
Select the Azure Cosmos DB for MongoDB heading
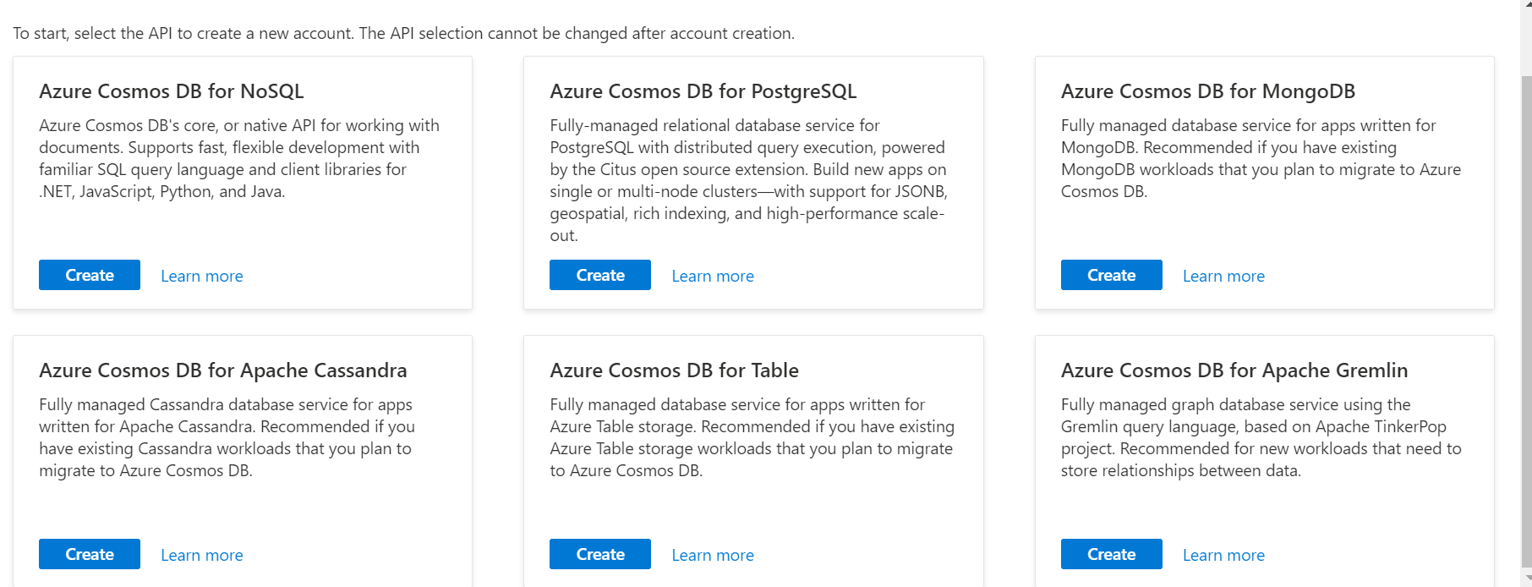1208,91
